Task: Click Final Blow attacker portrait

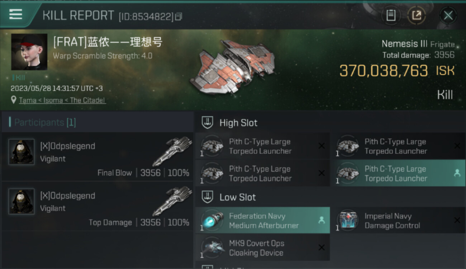Action: (22, 152)
